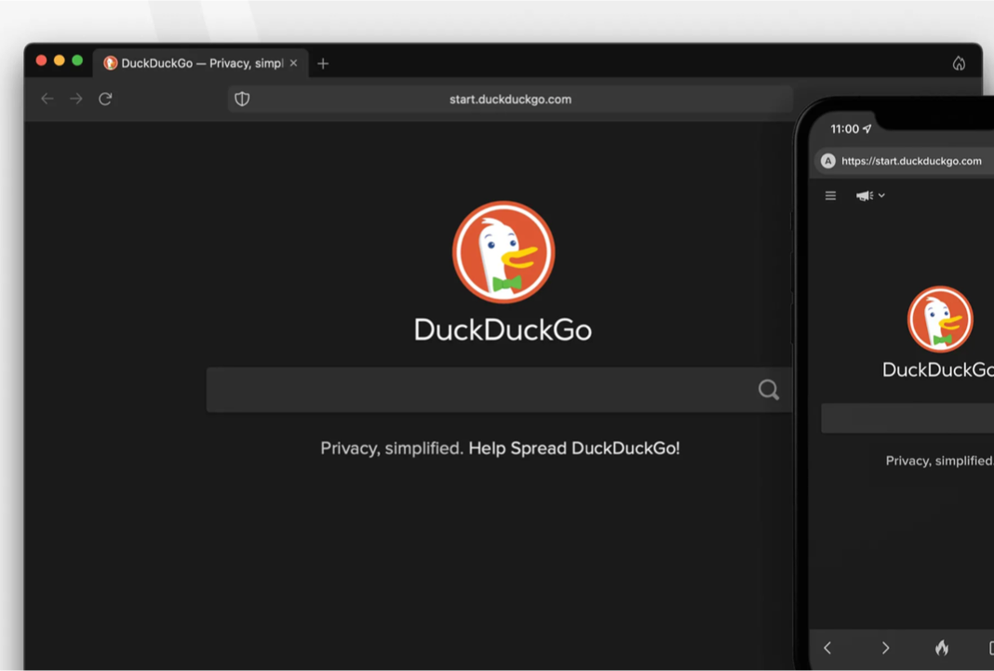994x671 pixels.
Task: Click the forward arrow in desktop browser toolbar
Action: [x=76, y=99]
